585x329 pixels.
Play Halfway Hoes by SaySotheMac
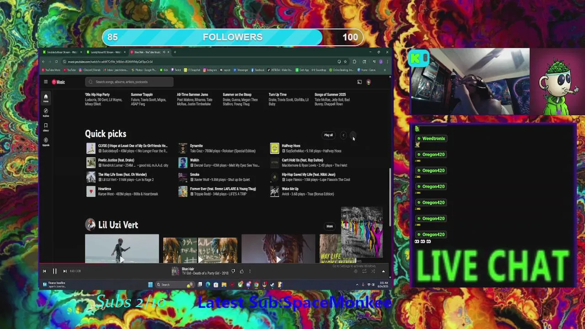[x=291, y=146]
